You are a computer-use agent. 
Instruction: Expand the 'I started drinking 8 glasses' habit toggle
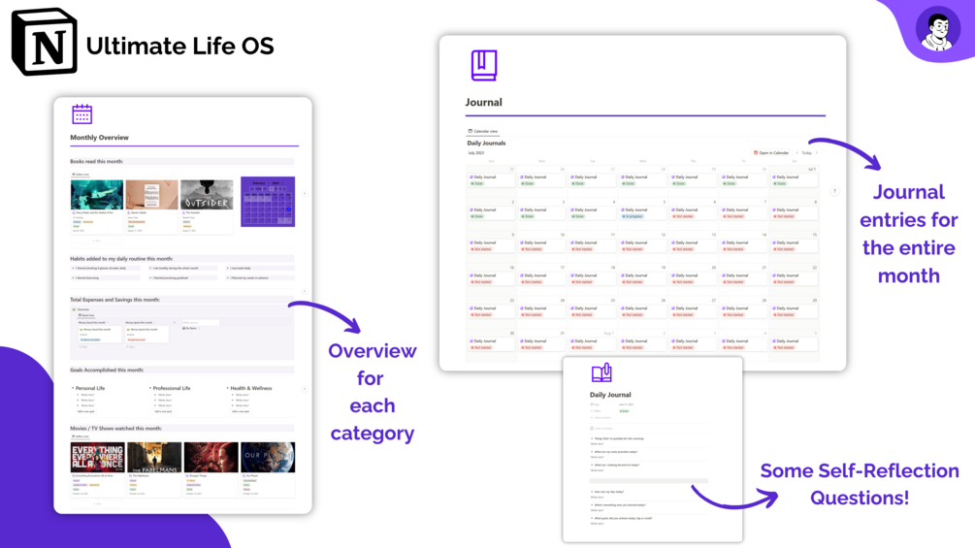pos(74,269)
